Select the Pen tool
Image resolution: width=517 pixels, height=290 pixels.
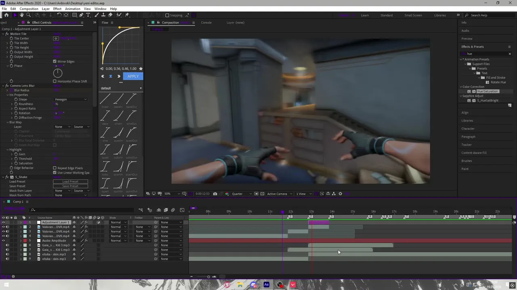click(x=81, y=15)
